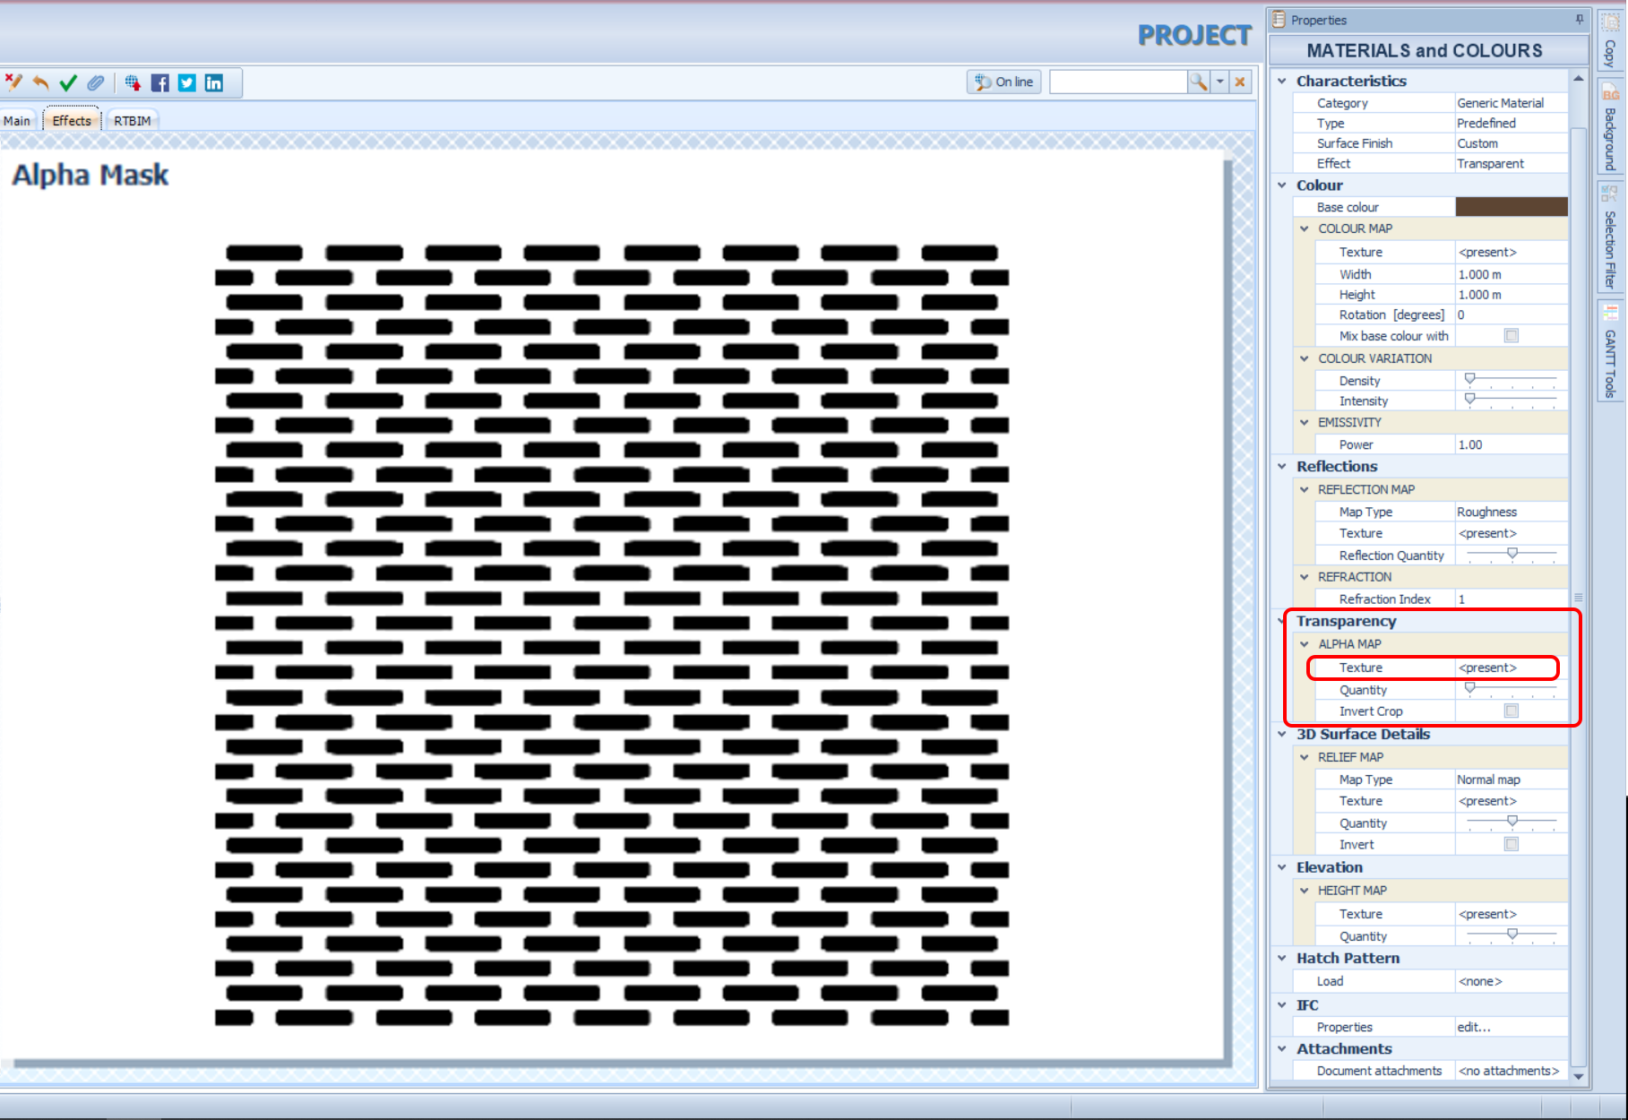Collapse the 3D Surface Details section
1628x1120 pixels.
[x=1282, y=734]
